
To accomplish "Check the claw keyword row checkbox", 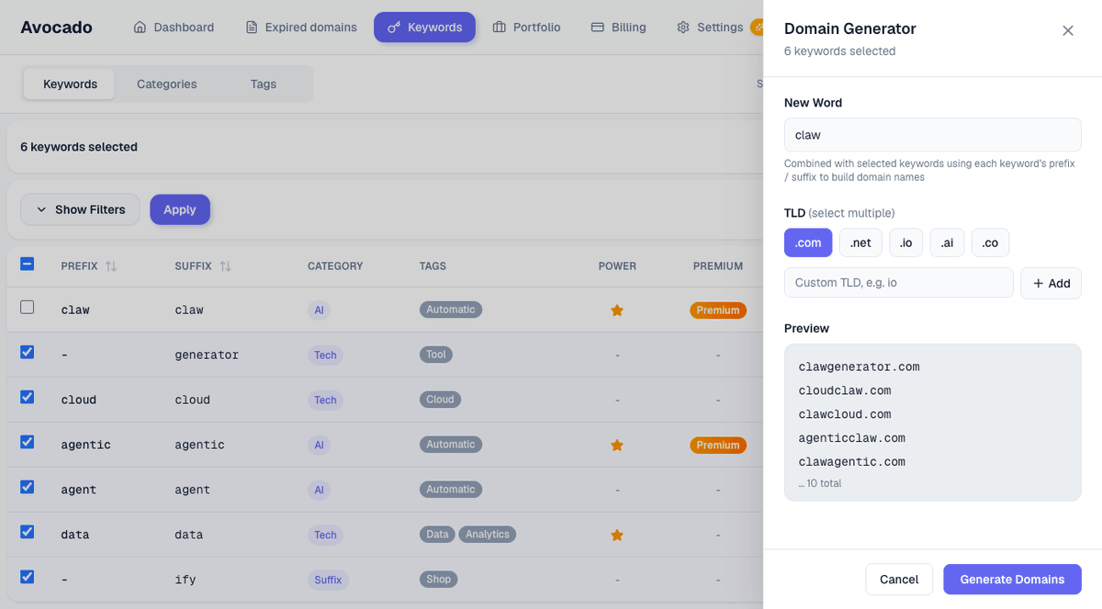I will (x=28, y=308).
